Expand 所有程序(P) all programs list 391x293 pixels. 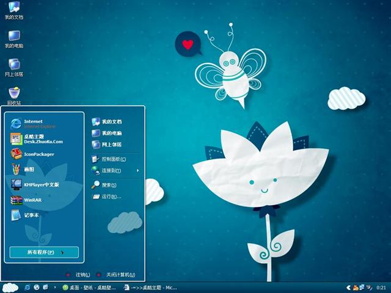(44, 252)
